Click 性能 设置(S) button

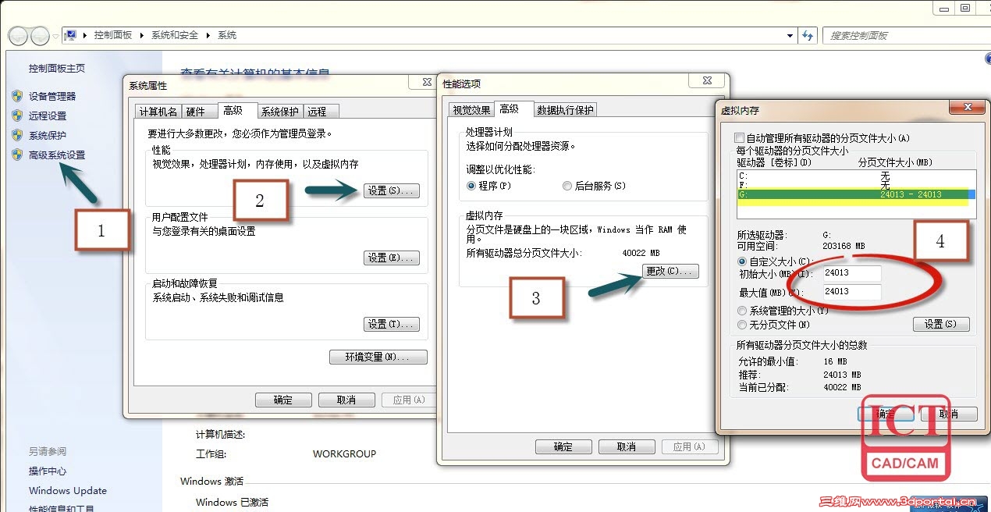(392, 190)
